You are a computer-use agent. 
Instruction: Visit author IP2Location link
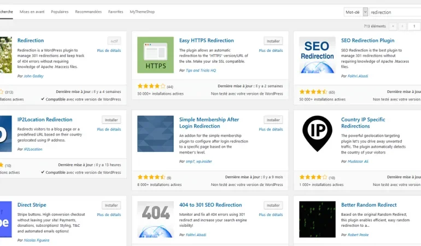point(33,149)
